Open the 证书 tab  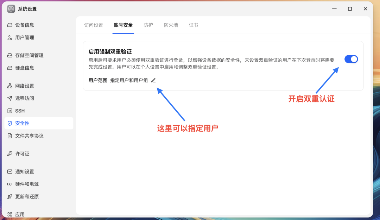coord(194,25)
